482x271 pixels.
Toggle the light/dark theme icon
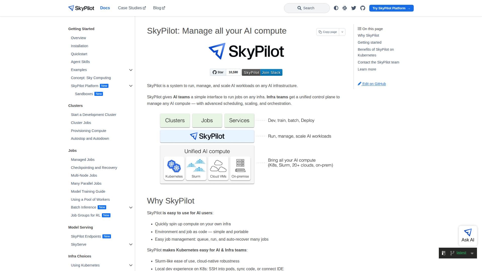point(336,8)
